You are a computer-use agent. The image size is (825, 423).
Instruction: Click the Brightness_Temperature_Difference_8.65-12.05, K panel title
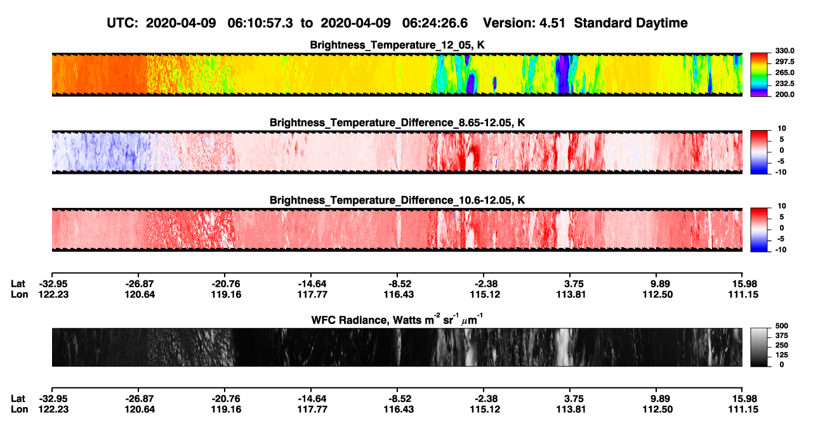[397, 122]
